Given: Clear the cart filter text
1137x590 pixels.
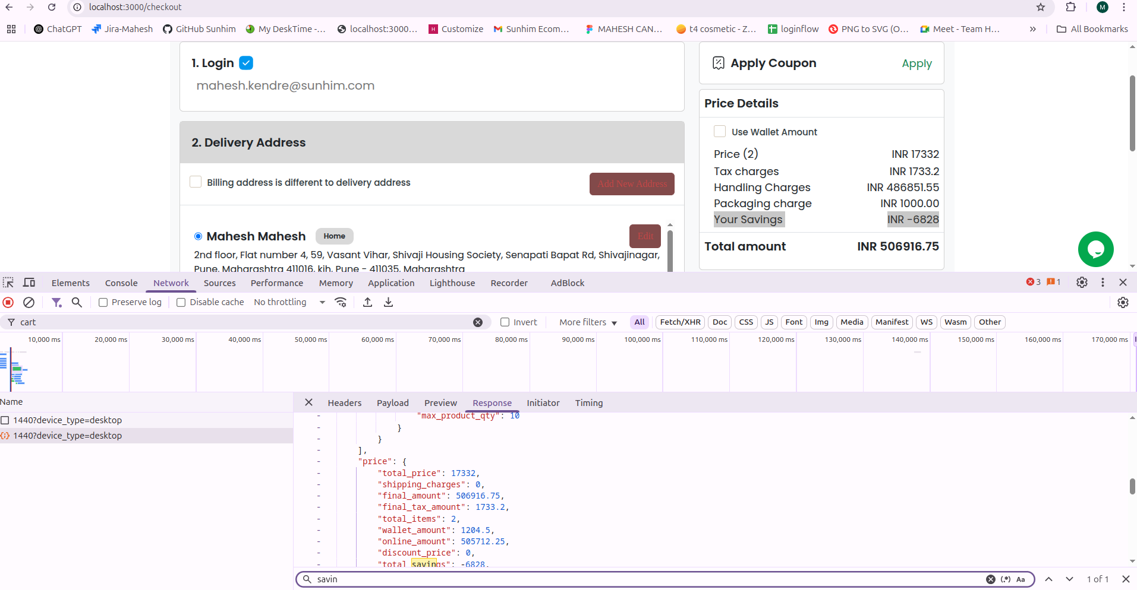Looking at the screenshot, I should point(478,322).
